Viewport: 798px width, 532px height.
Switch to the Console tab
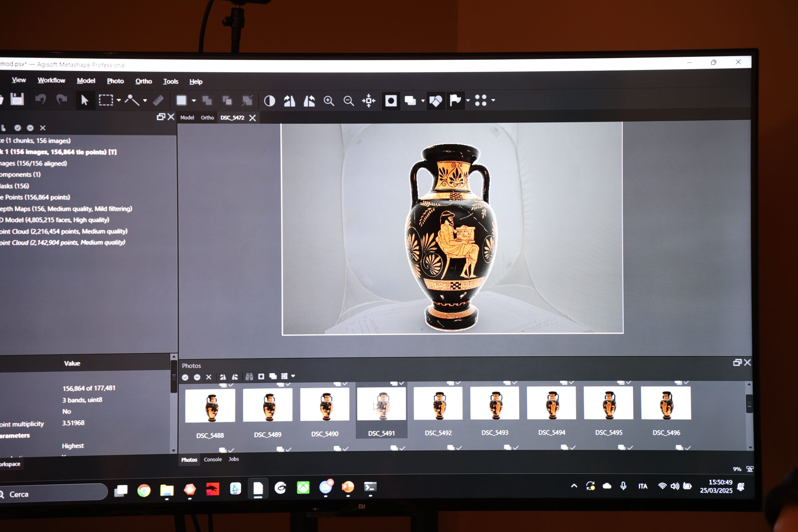(x=213, y=459)
